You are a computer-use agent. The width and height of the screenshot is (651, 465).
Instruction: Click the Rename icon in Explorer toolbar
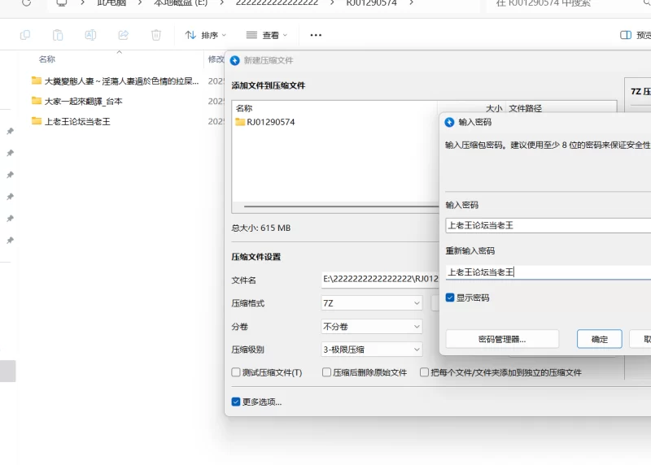point(91,35)
